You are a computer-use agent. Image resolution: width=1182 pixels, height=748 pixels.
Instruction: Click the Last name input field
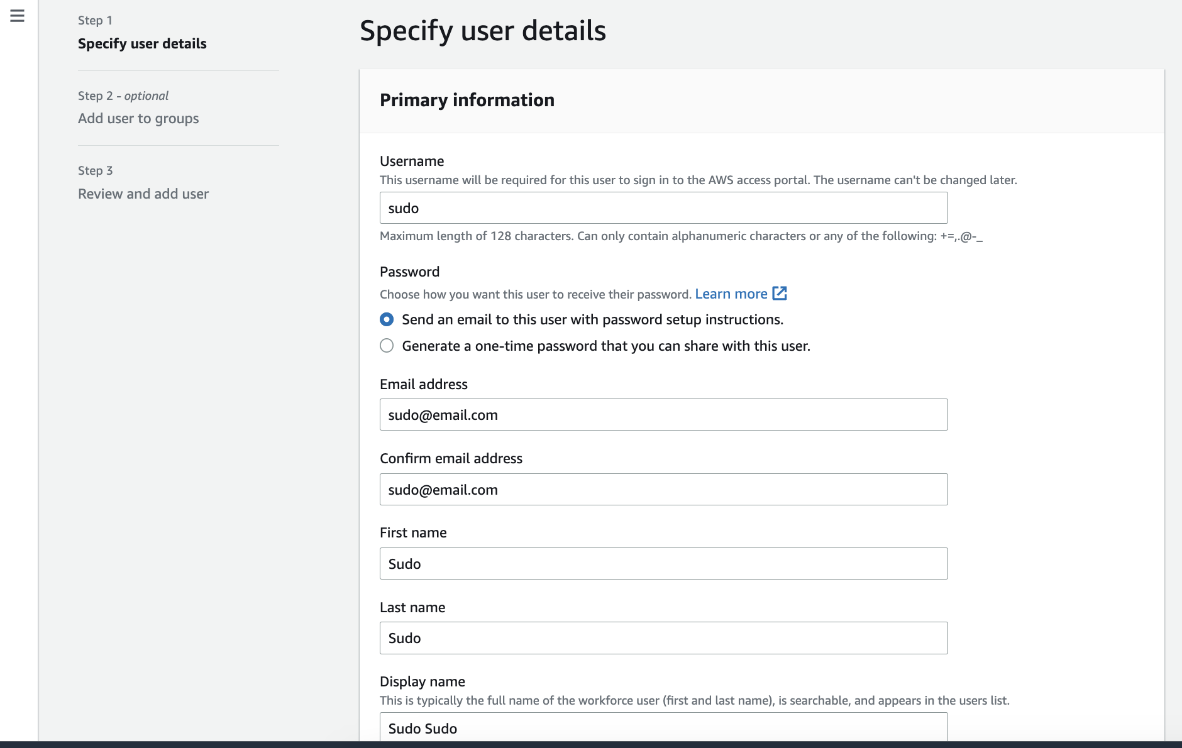(663, 638)
